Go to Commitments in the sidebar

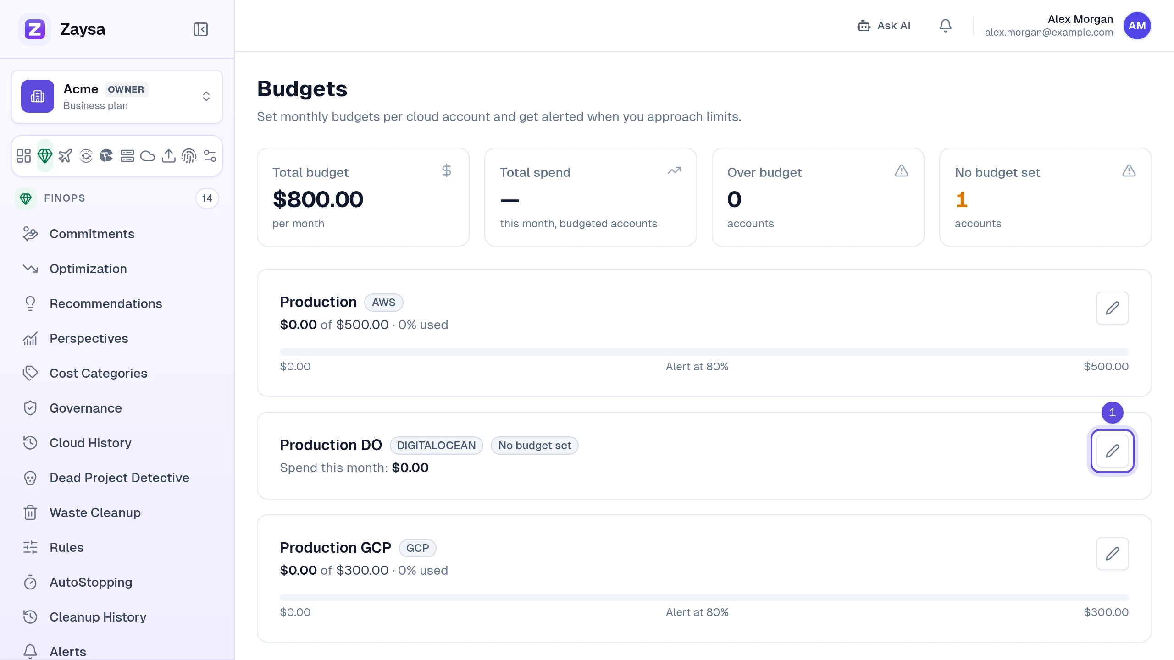tap(117, 234)
